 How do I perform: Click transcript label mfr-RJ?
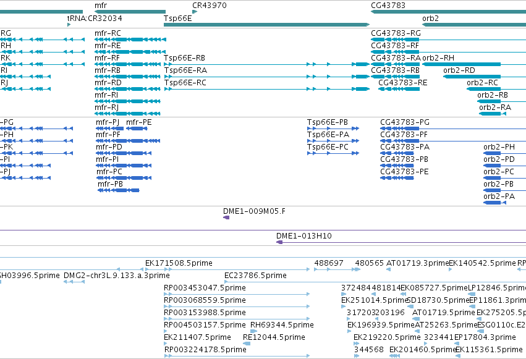tap(107, 108)
